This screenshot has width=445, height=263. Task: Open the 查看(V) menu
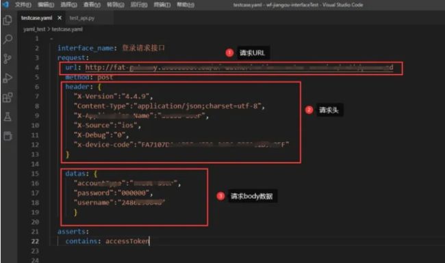pos(92,5)
